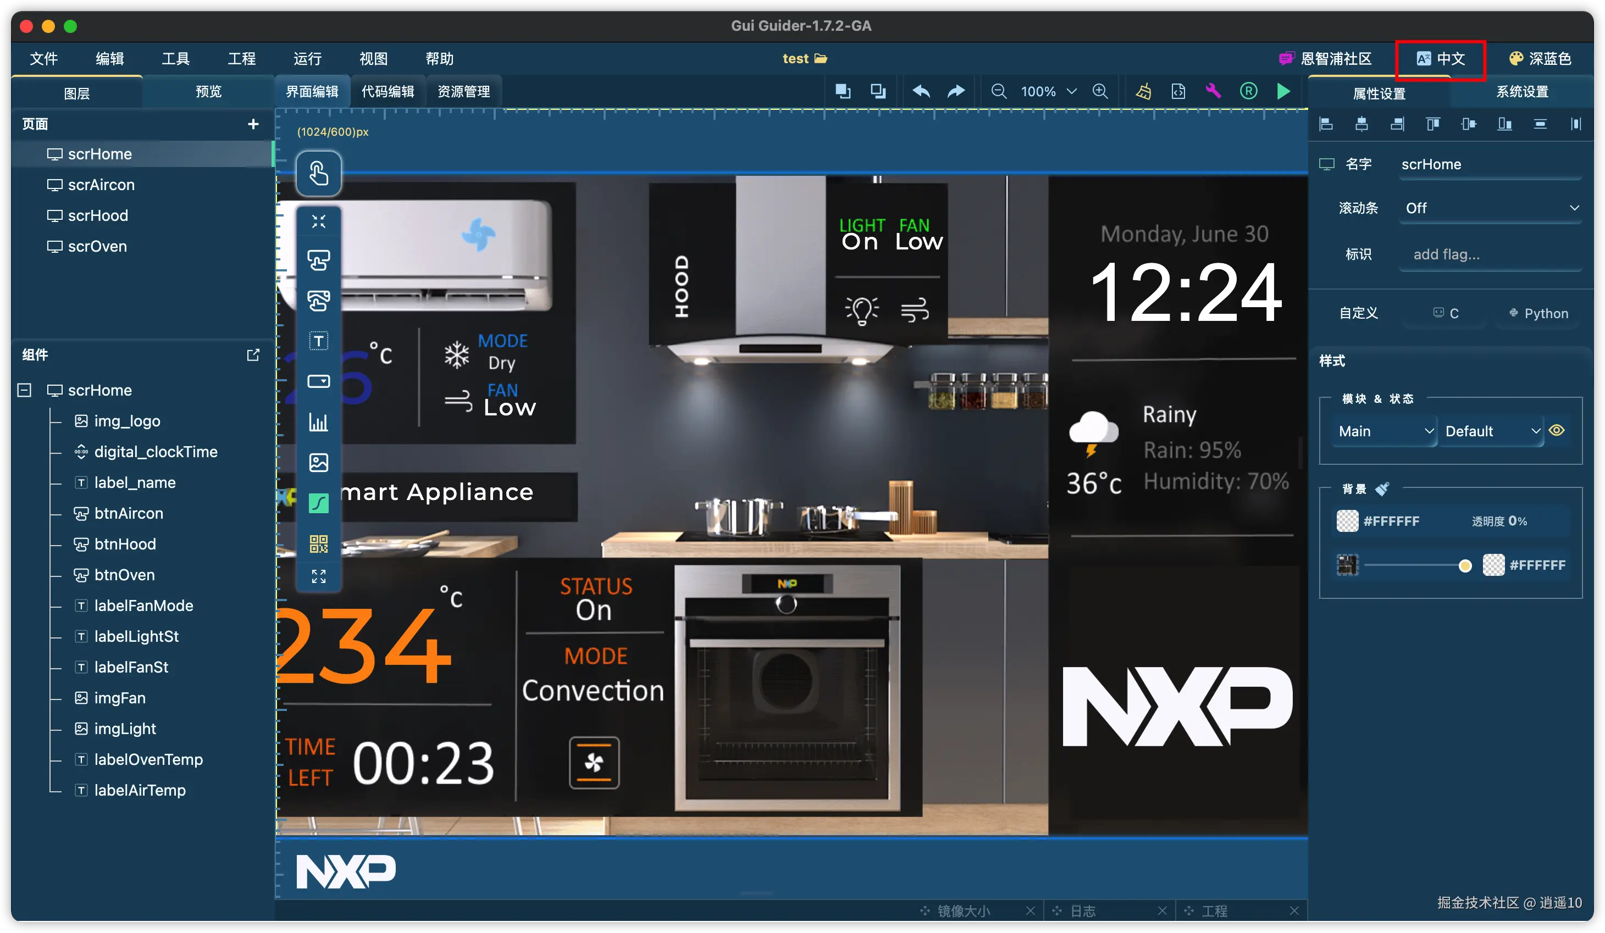Switch to the 代码编辑 tab
The height and width of the screenshot is (933, 1605).
pyautogui.click(x=388, y=91)
